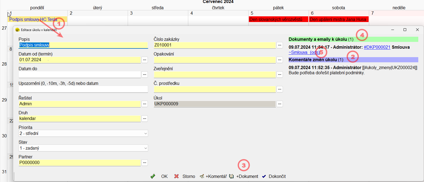Click the green checkmark OK icon
Viewport: 424px width, 182px height.
point(153,176)
